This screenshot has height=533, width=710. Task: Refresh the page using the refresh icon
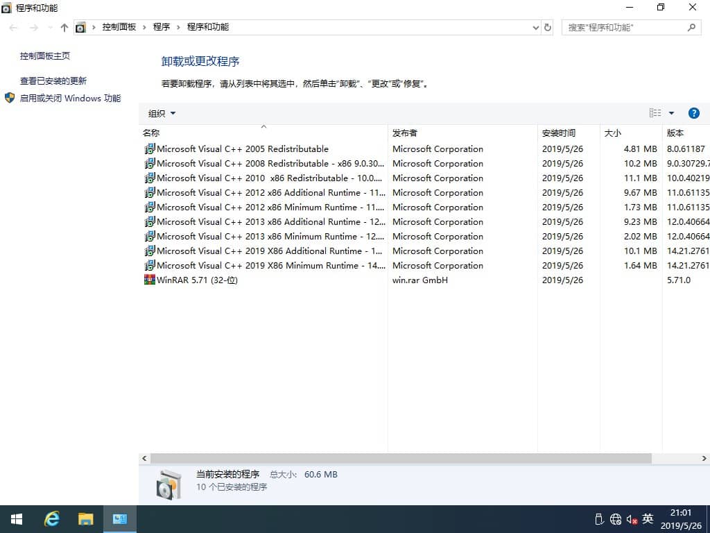[547, 27]
